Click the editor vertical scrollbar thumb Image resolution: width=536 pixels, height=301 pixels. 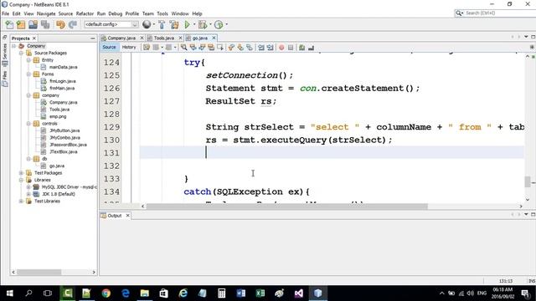tap(528, 182)
